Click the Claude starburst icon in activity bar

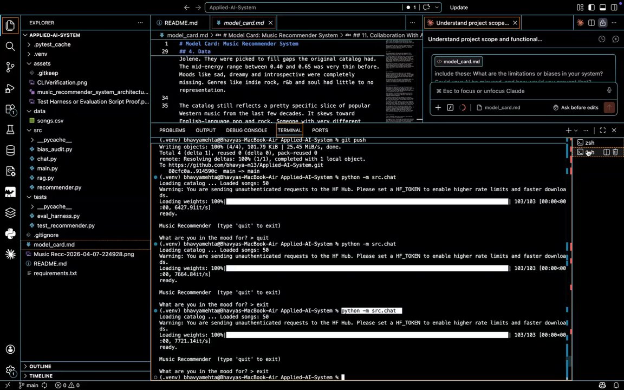[x=10, y=254]
